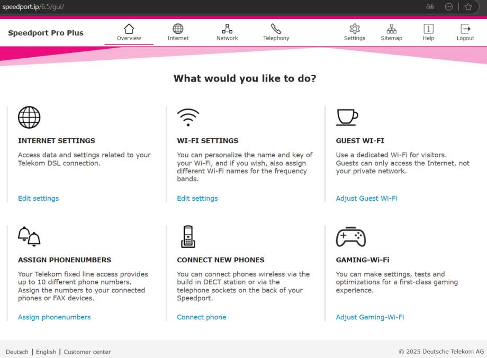Click the browser translate icon in address bar
This screenshot has height=358, width=487.
pos(430,6)
